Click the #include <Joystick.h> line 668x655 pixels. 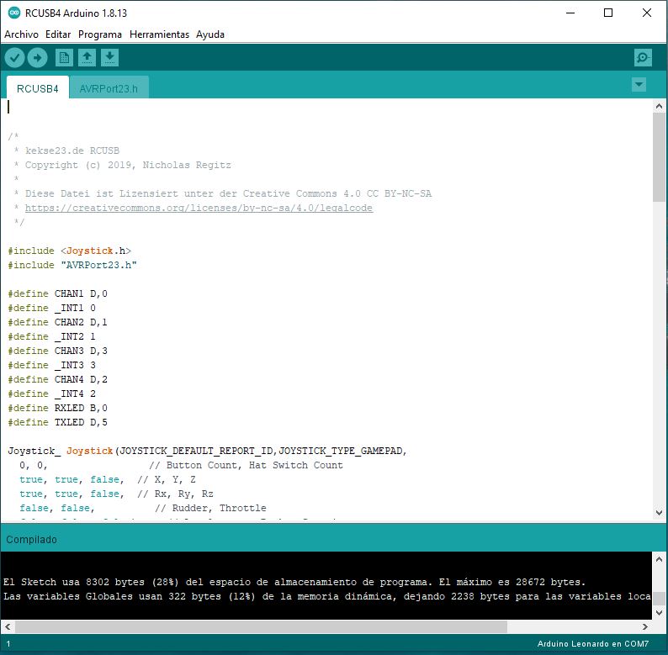click(x=70, y=251)
